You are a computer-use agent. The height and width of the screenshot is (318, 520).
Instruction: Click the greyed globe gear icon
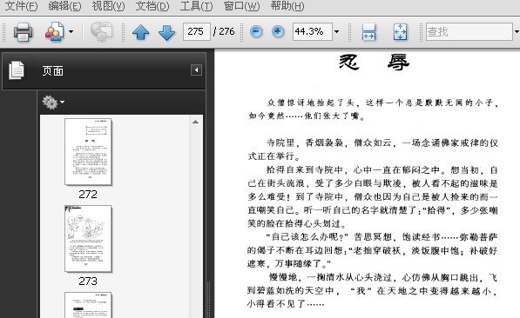coord(102,32)
